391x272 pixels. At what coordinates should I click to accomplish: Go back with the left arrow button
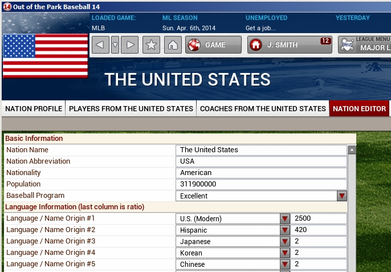tap(100, 44)
